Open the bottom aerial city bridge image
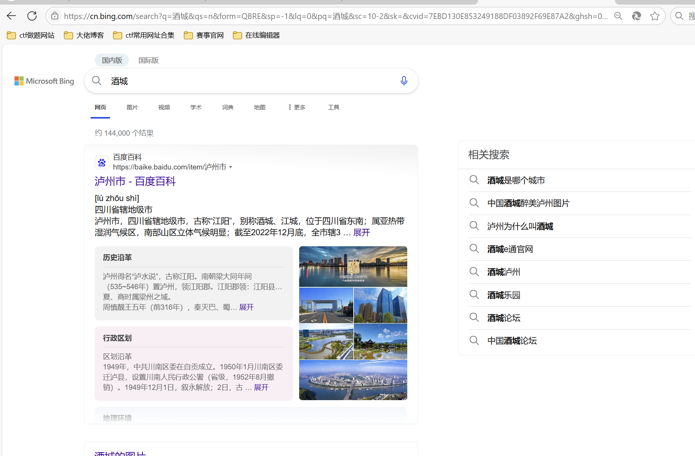This screenshot has height=456, width=695. 353,380
